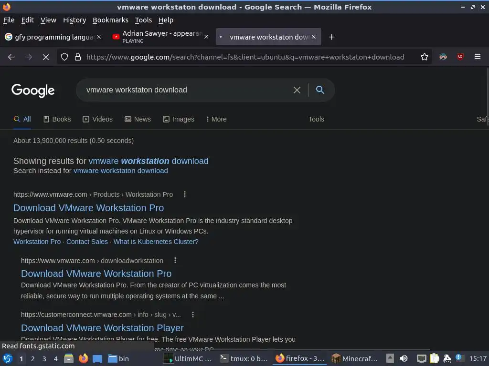The height and width of the screenshot is (366, 489).
Task: Open the Help menu
Action: click(166, 20)
